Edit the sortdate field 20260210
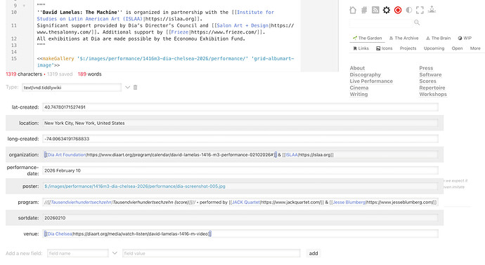 click(240, 218)
